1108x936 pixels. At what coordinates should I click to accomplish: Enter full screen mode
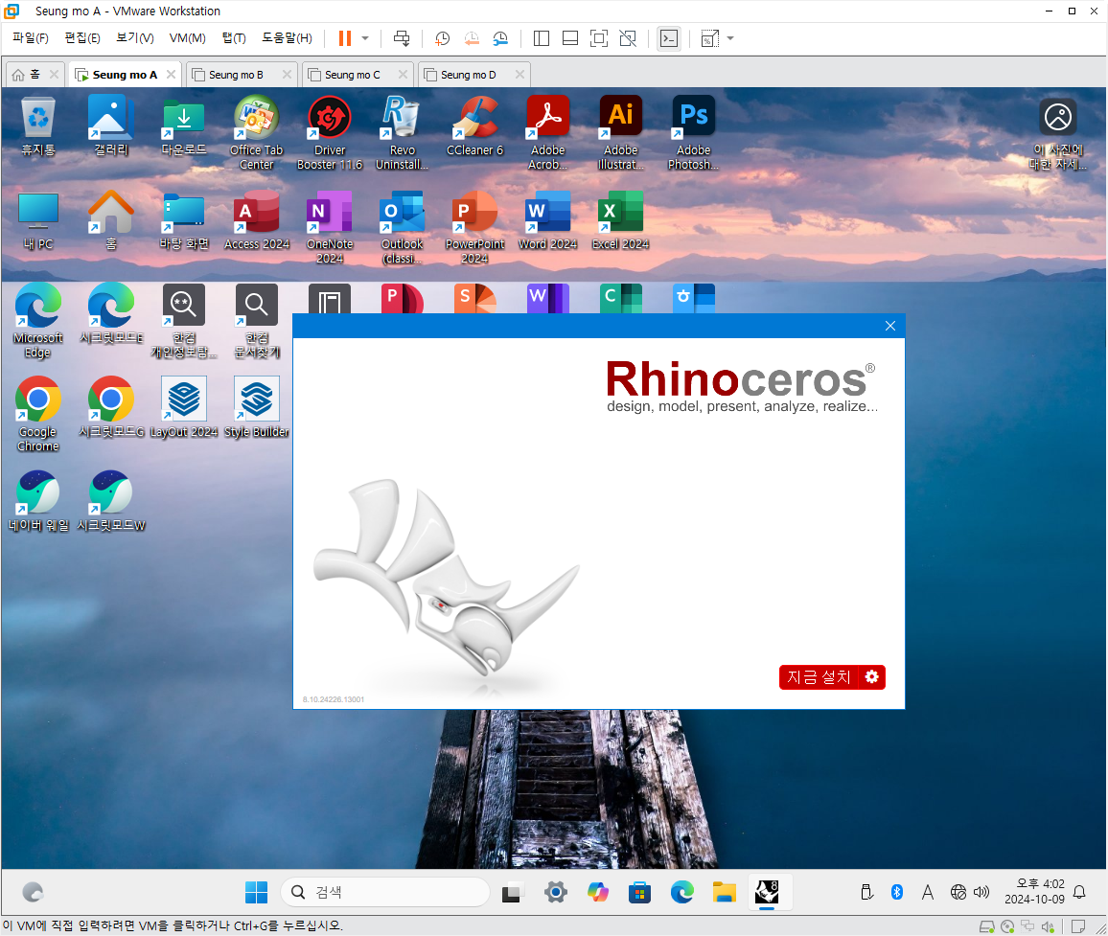coord(598,38)
